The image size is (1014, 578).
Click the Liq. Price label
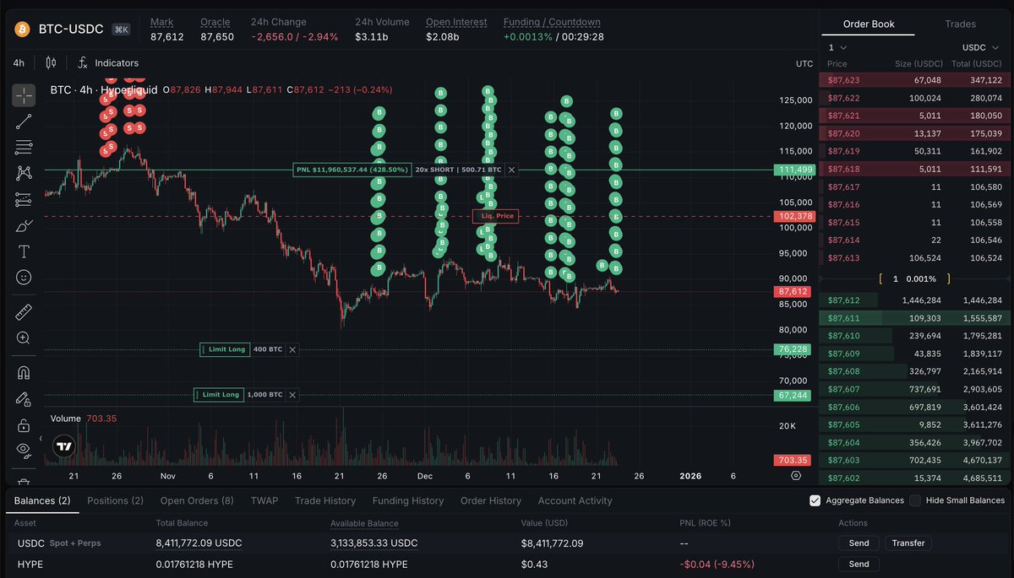495,216
